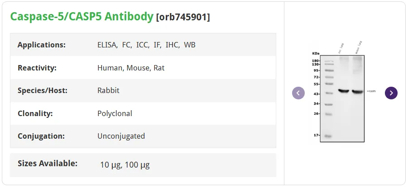Viewport: 408px width, 187px height.
Task: Select the orb745901 catalog number text
Action: pyautogui.click(x=183, y=17)
